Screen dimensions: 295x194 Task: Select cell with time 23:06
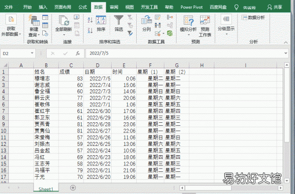click(x=124, y=124)
